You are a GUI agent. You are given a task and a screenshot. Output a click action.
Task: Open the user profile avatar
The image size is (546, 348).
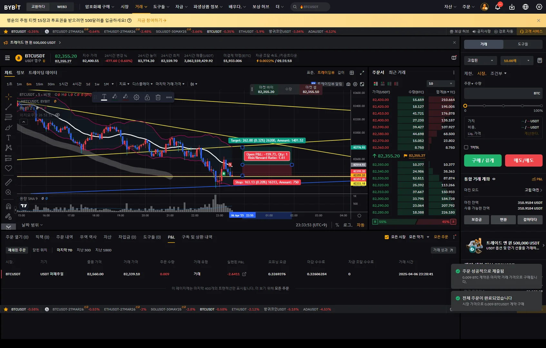point(484,7)
